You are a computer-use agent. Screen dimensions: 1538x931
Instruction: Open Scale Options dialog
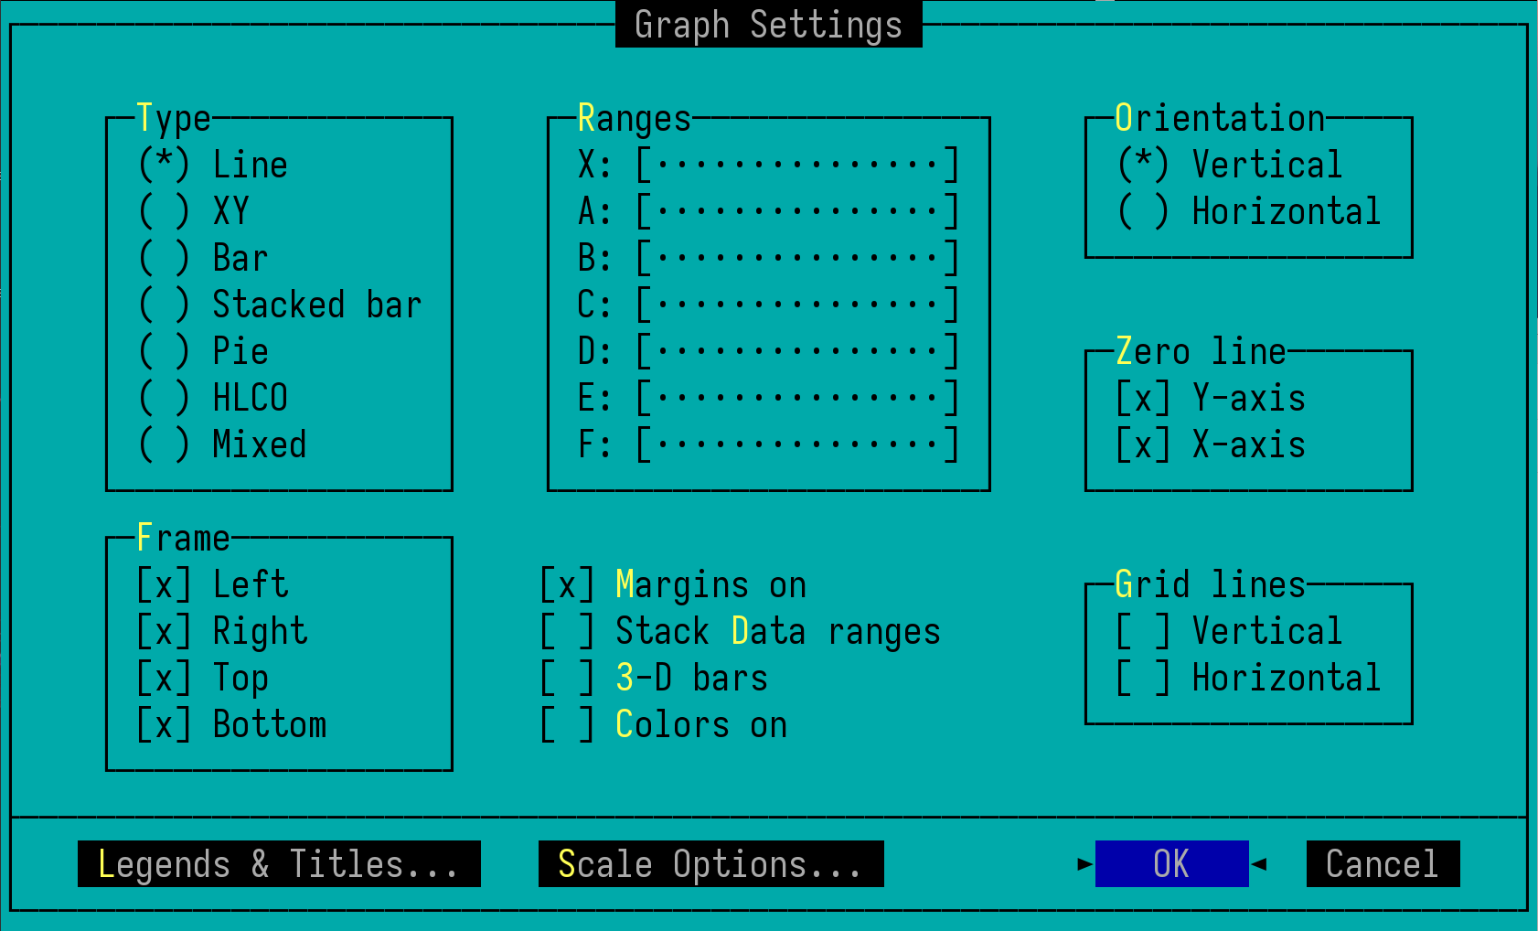click(710, 863)
